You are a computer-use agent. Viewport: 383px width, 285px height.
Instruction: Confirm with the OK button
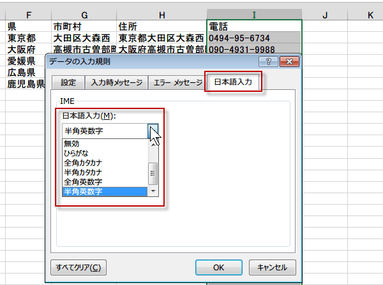click(x=218, y=267)
